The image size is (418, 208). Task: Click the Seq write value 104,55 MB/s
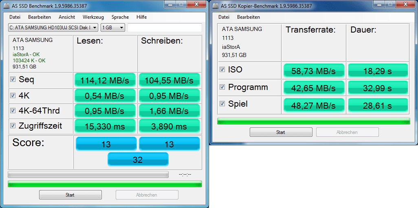pos(169,80)
